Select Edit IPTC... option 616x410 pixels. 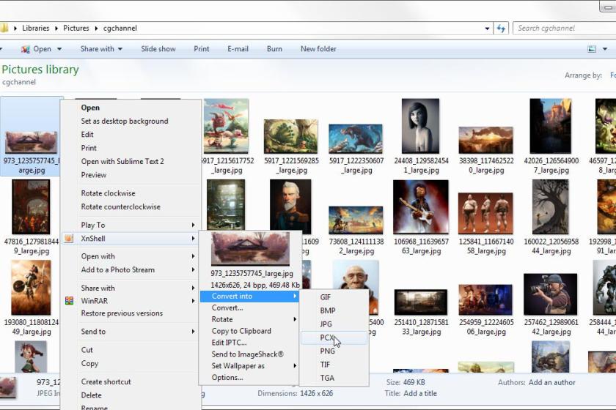coord(229,342)
